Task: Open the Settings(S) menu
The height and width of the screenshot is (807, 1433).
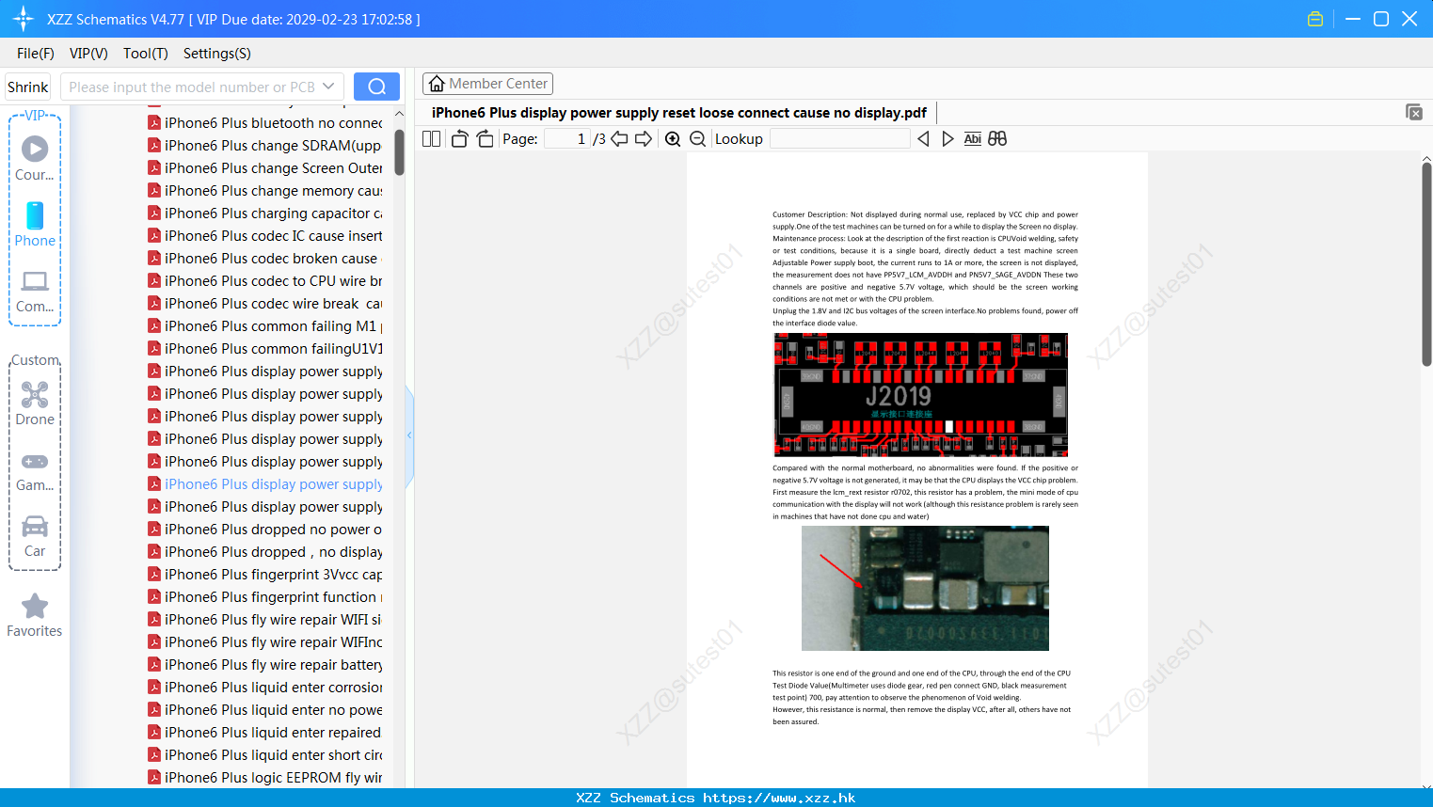Action: click(x=217, y=54)
